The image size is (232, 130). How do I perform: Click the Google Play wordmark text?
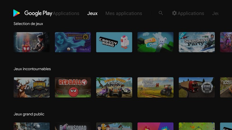click(x=38, y=13)
